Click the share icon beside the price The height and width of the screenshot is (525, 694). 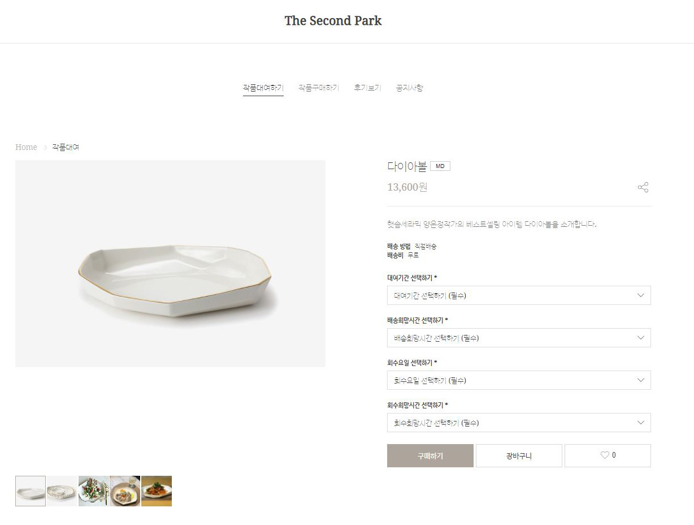point(643,187)
